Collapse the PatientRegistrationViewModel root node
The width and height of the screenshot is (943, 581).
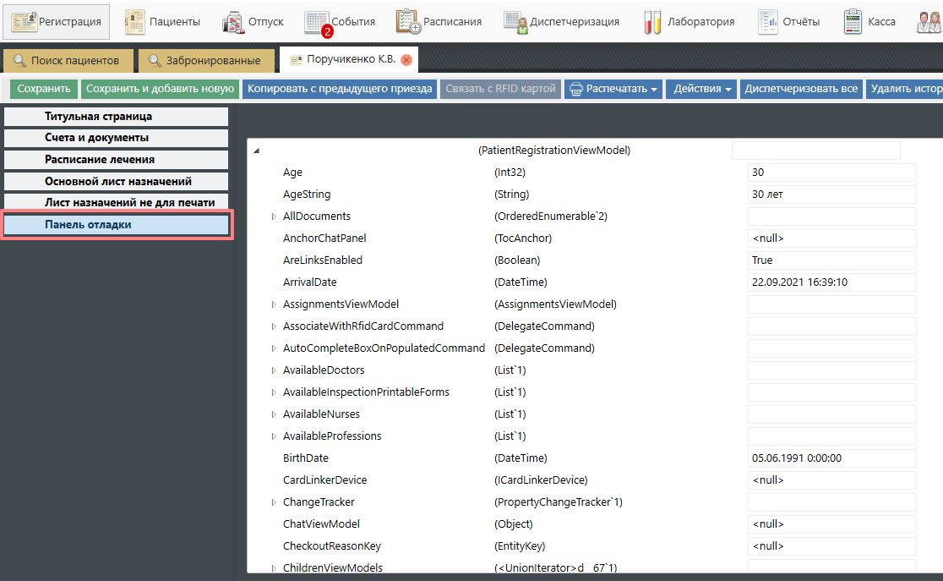click(256, 151)
